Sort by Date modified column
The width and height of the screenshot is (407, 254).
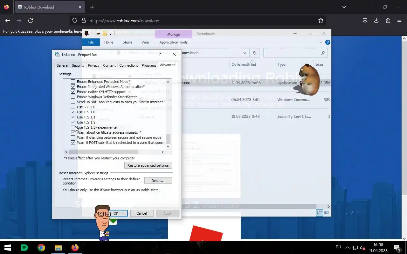(244, 64)
